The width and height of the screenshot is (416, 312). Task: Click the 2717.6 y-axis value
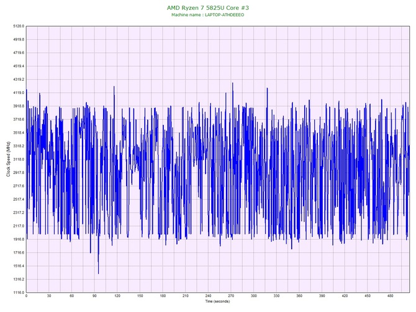19,186
